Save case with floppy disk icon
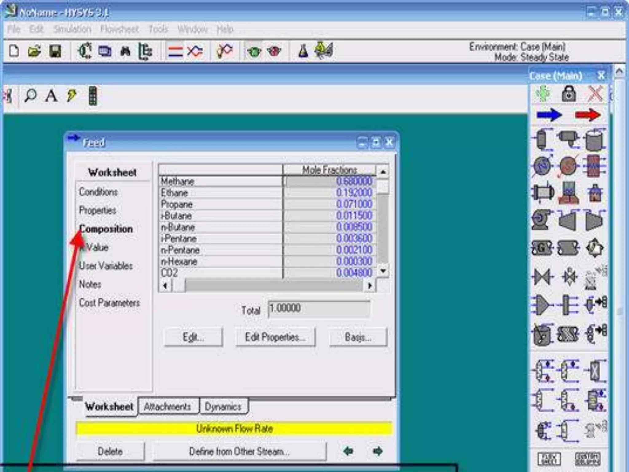Viewport: 629px width, 472px height. (55, 51)
